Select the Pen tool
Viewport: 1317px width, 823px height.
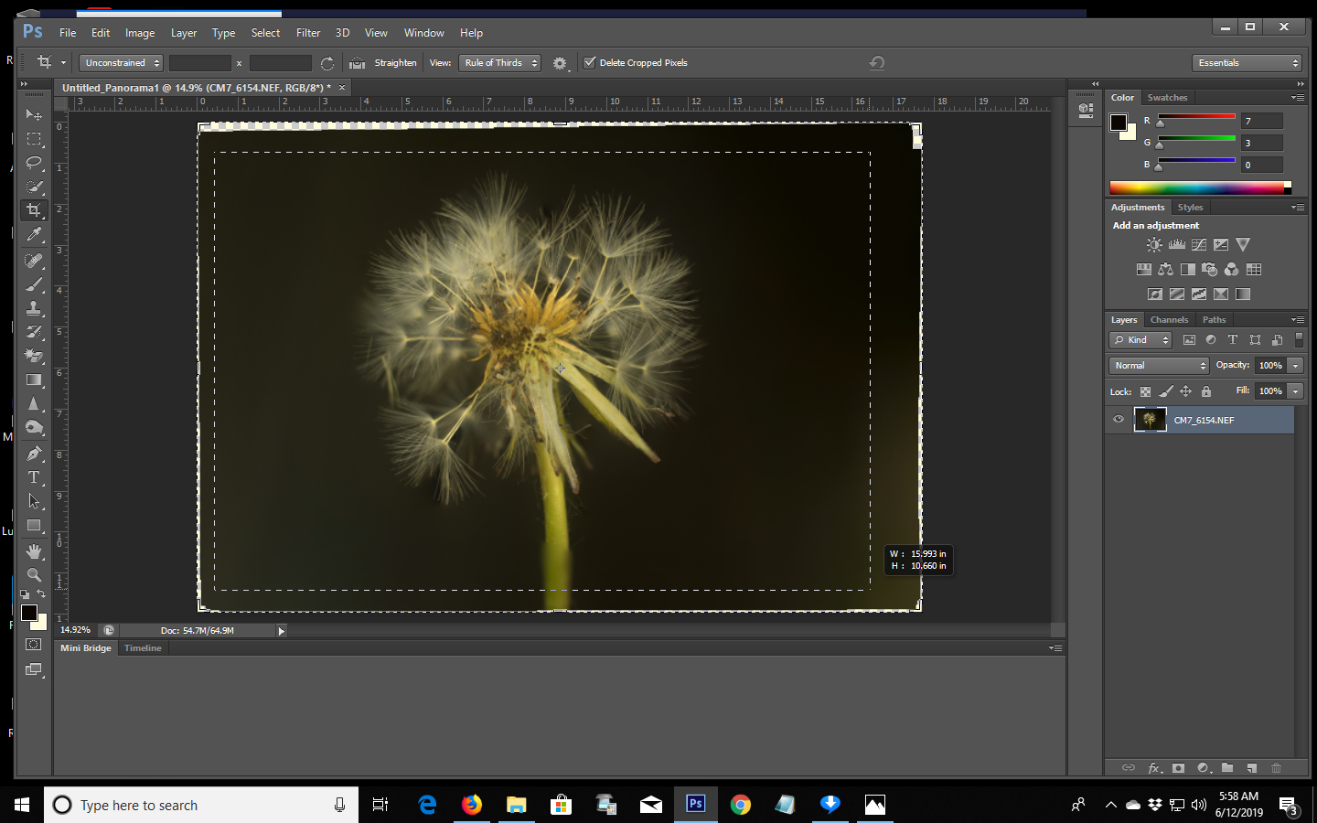[34, 454]
